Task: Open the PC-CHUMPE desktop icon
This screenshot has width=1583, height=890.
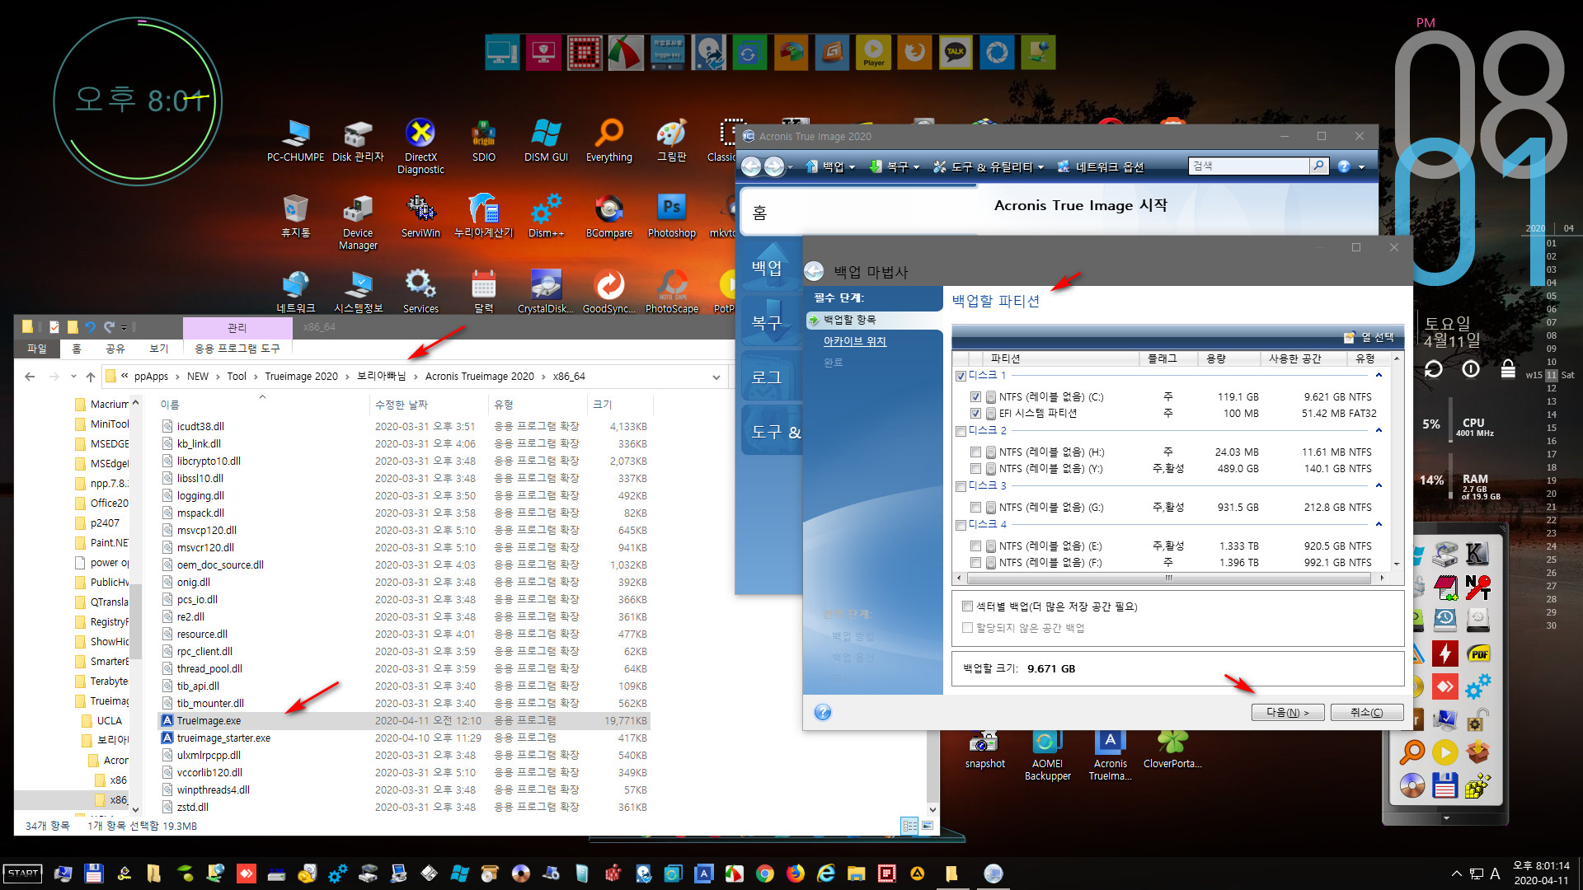Action: [295, 140]
